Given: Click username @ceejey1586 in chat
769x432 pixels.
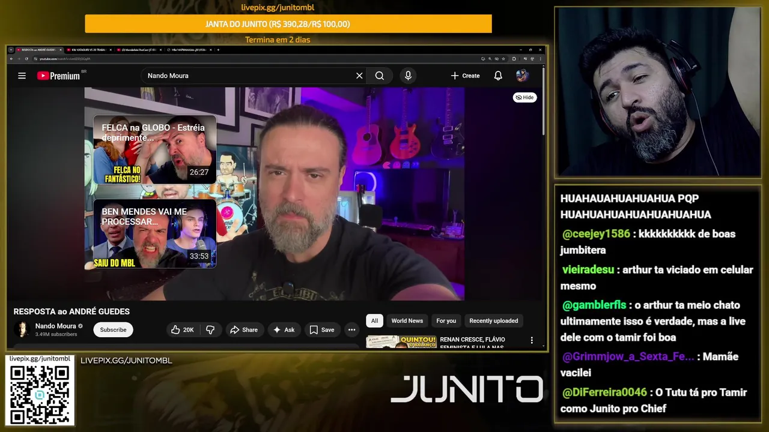Looking at the screenshot, I should pyautogui.click(x=596, y=234).
